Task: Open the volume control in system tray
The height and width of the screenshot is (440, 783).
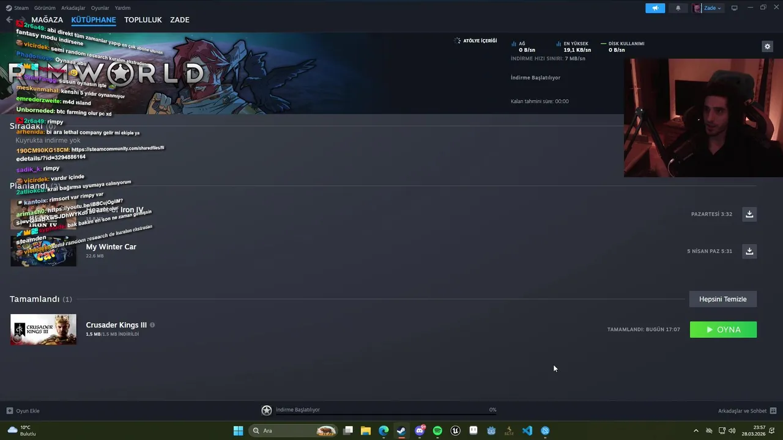Action: click(x=732, y=431)
